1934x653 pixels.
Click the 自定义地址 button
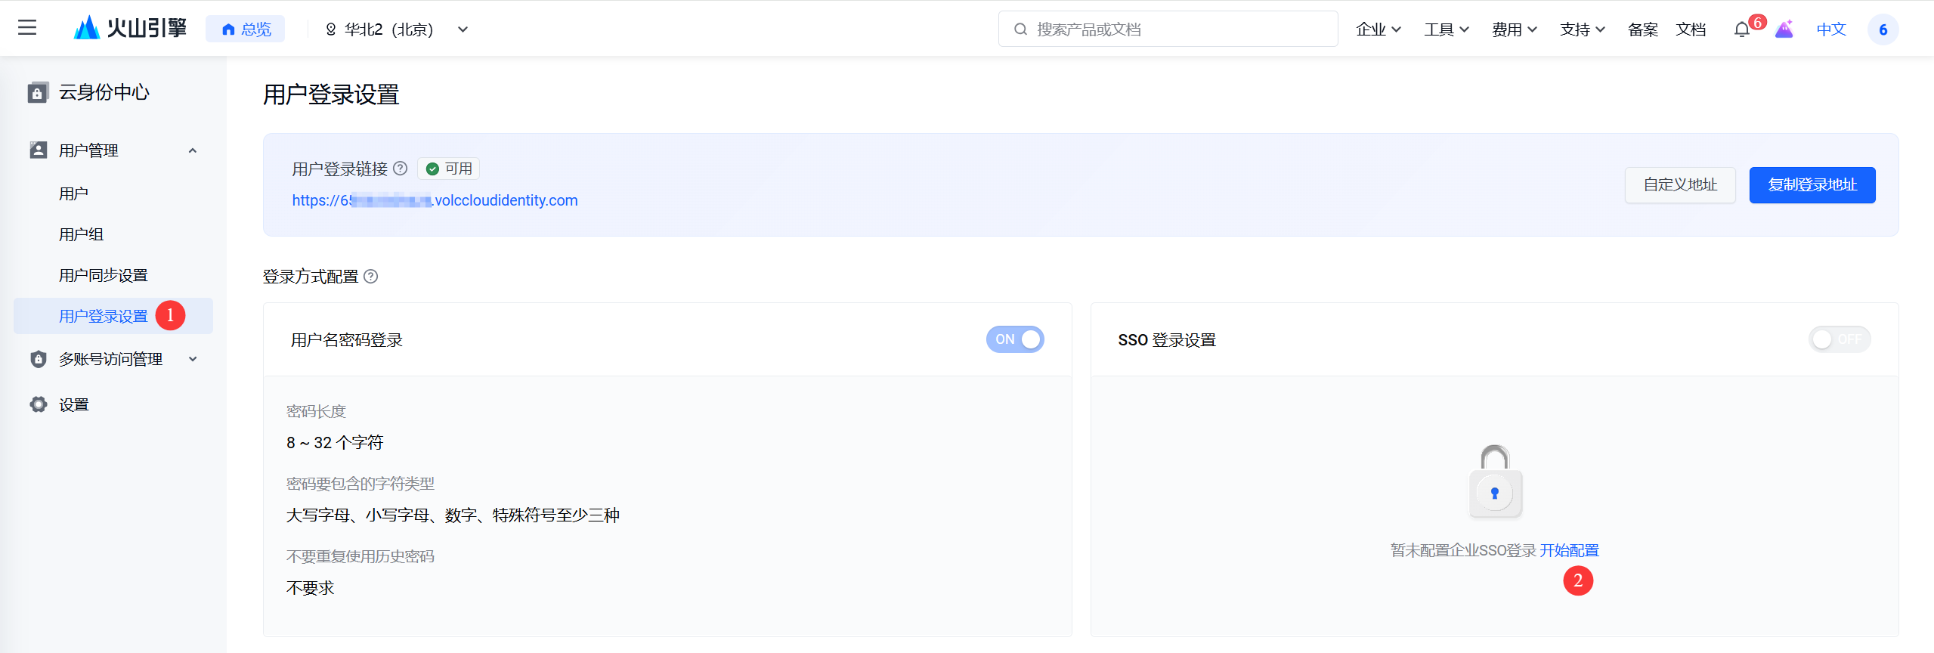click(1679, 185)
